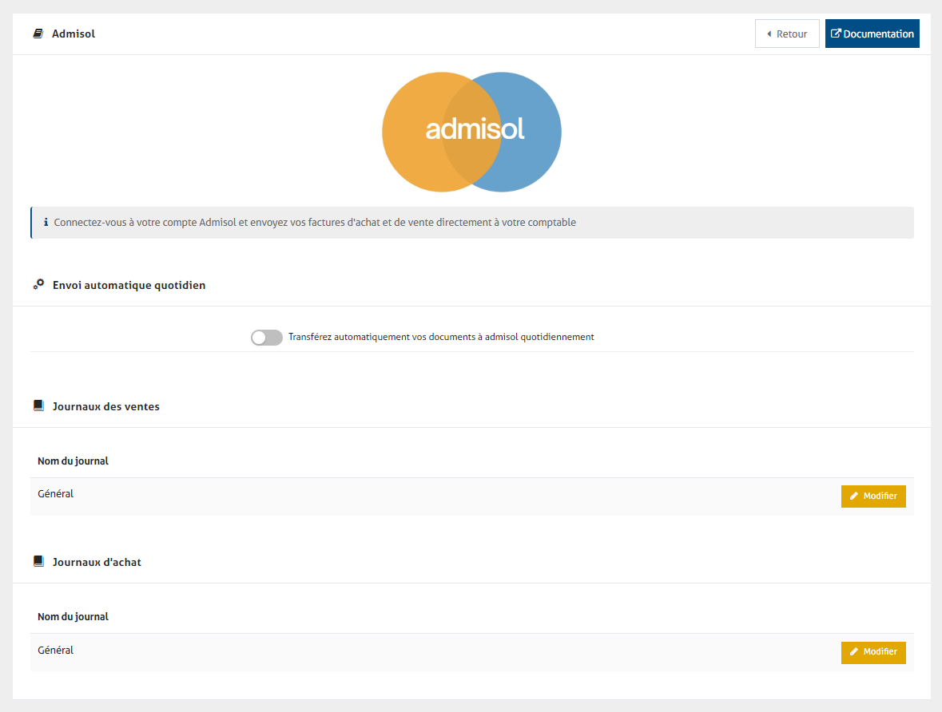Click the pencil icon in purchase journal Modifier
Screen dimensions: 942x712
pyautogui.click(x=854, y=652)
